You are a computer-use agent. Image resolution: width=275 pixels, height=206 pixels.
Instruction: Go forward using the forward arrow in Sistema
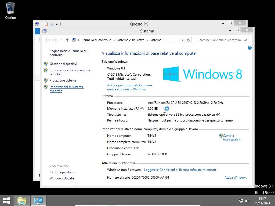tap(55, 40)
